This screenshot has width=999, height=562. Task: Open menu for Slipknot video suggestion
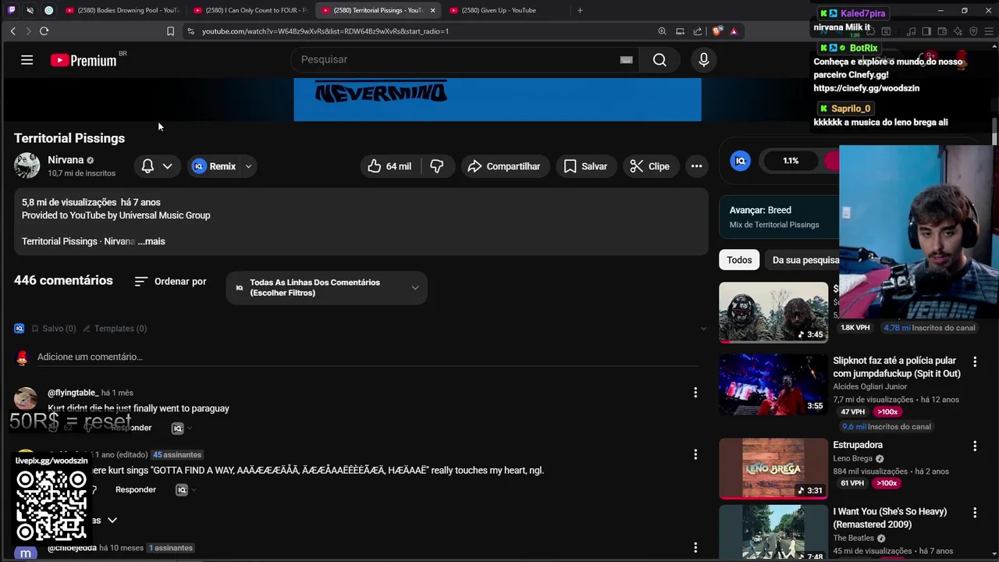coord(975,361)
